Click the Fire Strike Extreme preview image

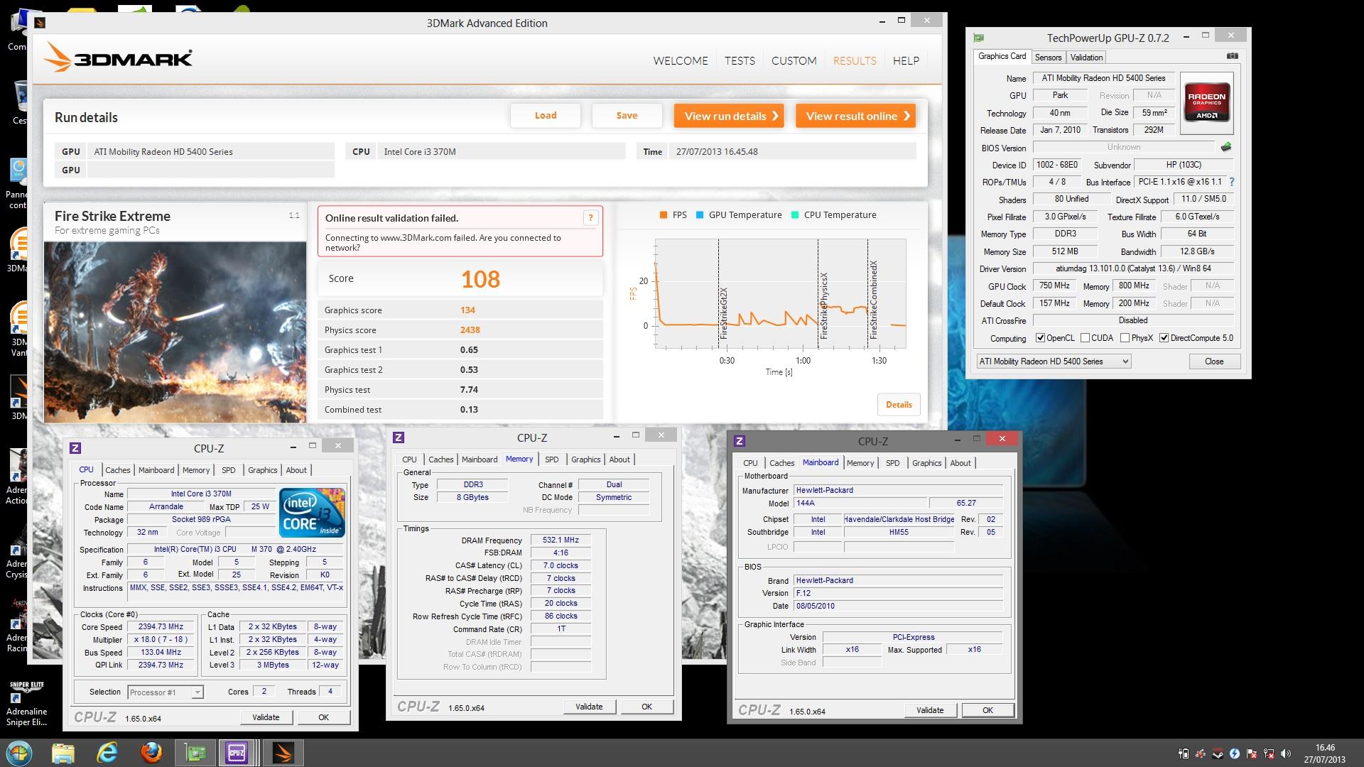click(175, 332)
